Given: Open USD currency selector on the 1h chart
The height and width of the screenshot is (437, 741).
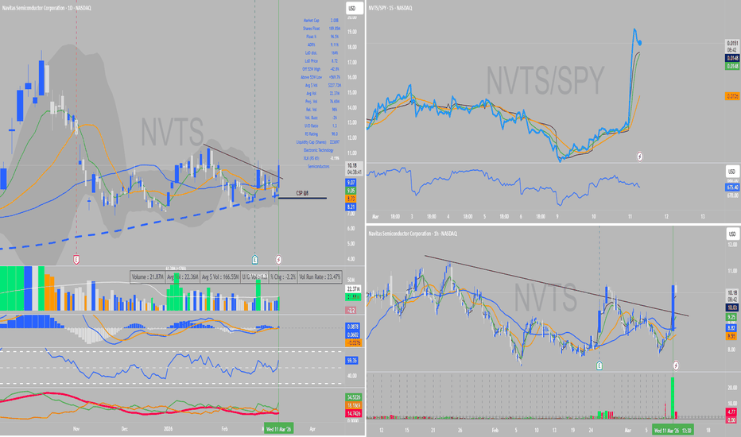Looking at the screenshot, I should (x=732, y=234).
